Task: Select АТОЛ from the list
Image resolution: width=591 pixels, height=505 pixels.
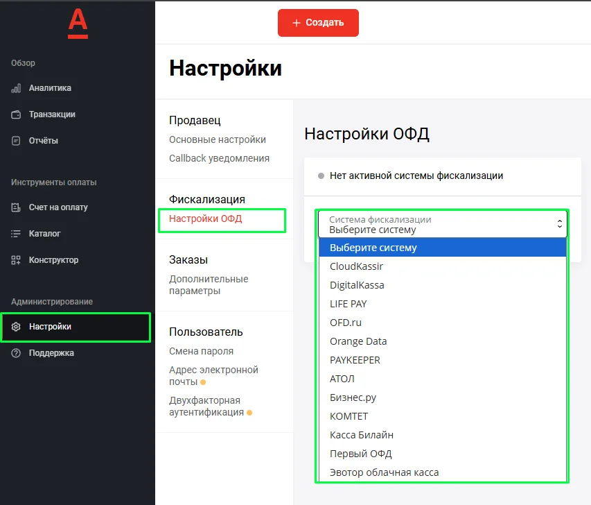Action: (x=443, y=379)
